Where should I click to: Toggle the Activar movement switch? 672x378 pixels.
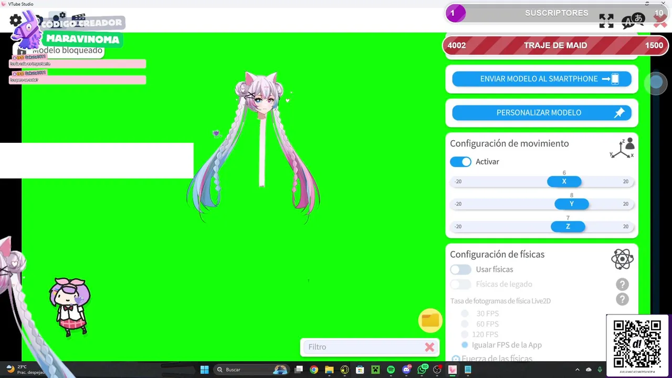tap(460, 162)
